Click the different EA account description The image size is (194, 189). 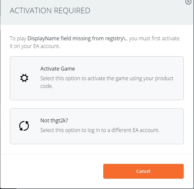click(100, 130)
